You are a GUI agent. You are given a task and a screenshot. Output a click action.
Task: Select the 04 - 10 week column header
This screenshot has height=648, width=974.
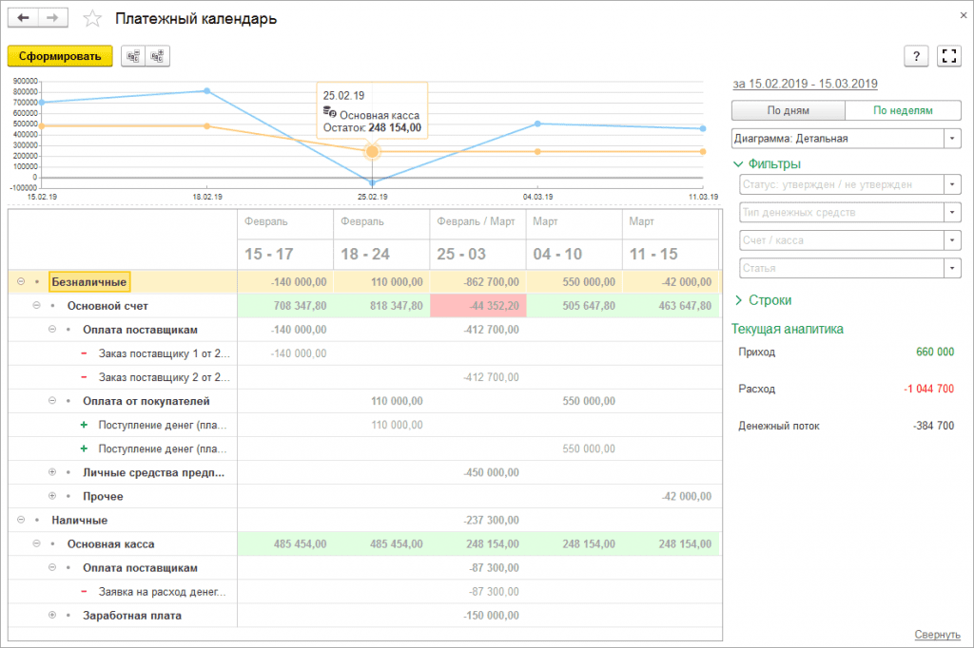tap(574, 254)
